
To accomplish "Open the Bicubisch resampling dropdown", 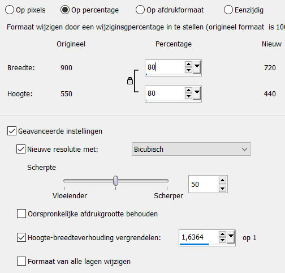I will 191,149.
